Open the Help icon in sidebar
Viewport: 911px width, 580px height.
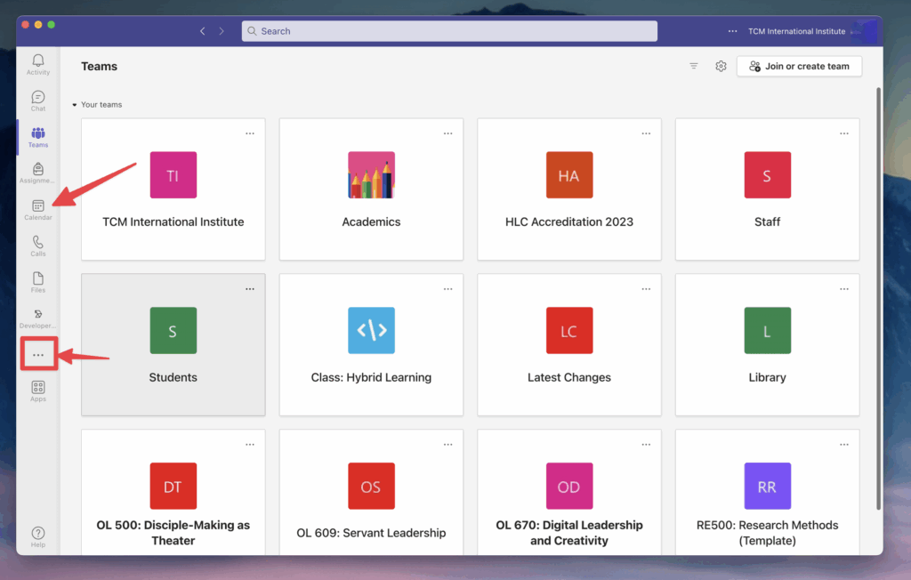(38, 535)
